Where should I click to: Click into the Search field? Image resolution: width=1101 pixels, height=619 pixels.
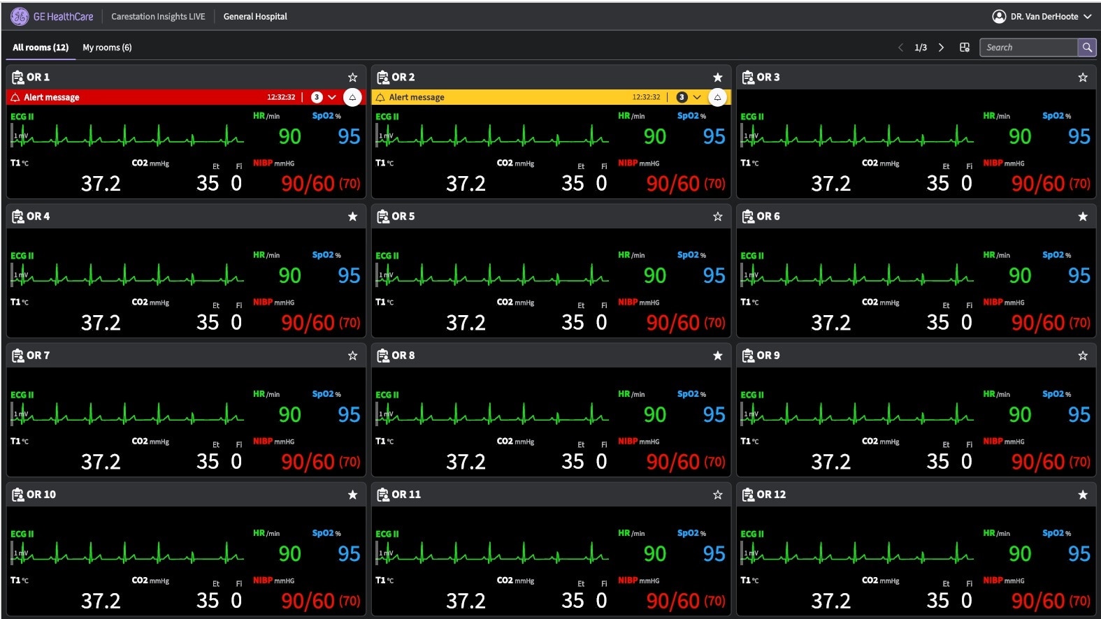click(1028, 48)
